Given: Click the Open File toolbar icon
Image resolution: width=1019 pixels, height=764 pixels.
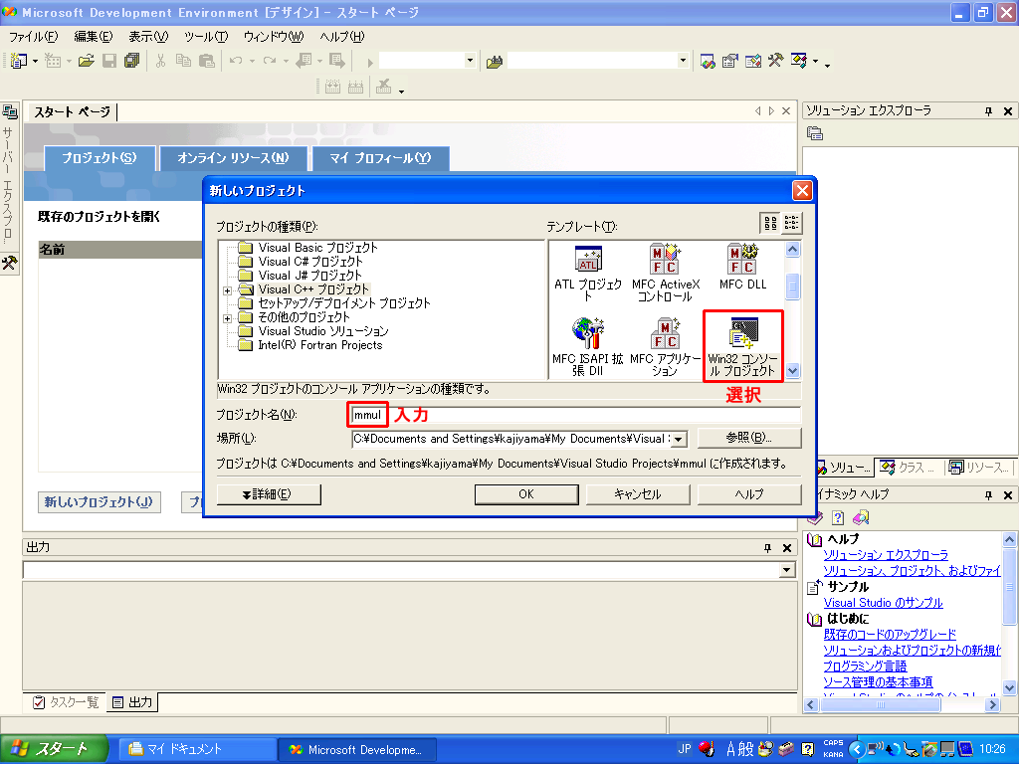Looking at the screenshot, I should pyautogui.click(x=86, y=61).
